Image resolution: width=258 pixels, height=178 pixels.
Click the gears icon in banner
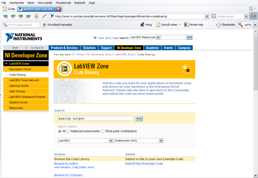pos(186,69)
